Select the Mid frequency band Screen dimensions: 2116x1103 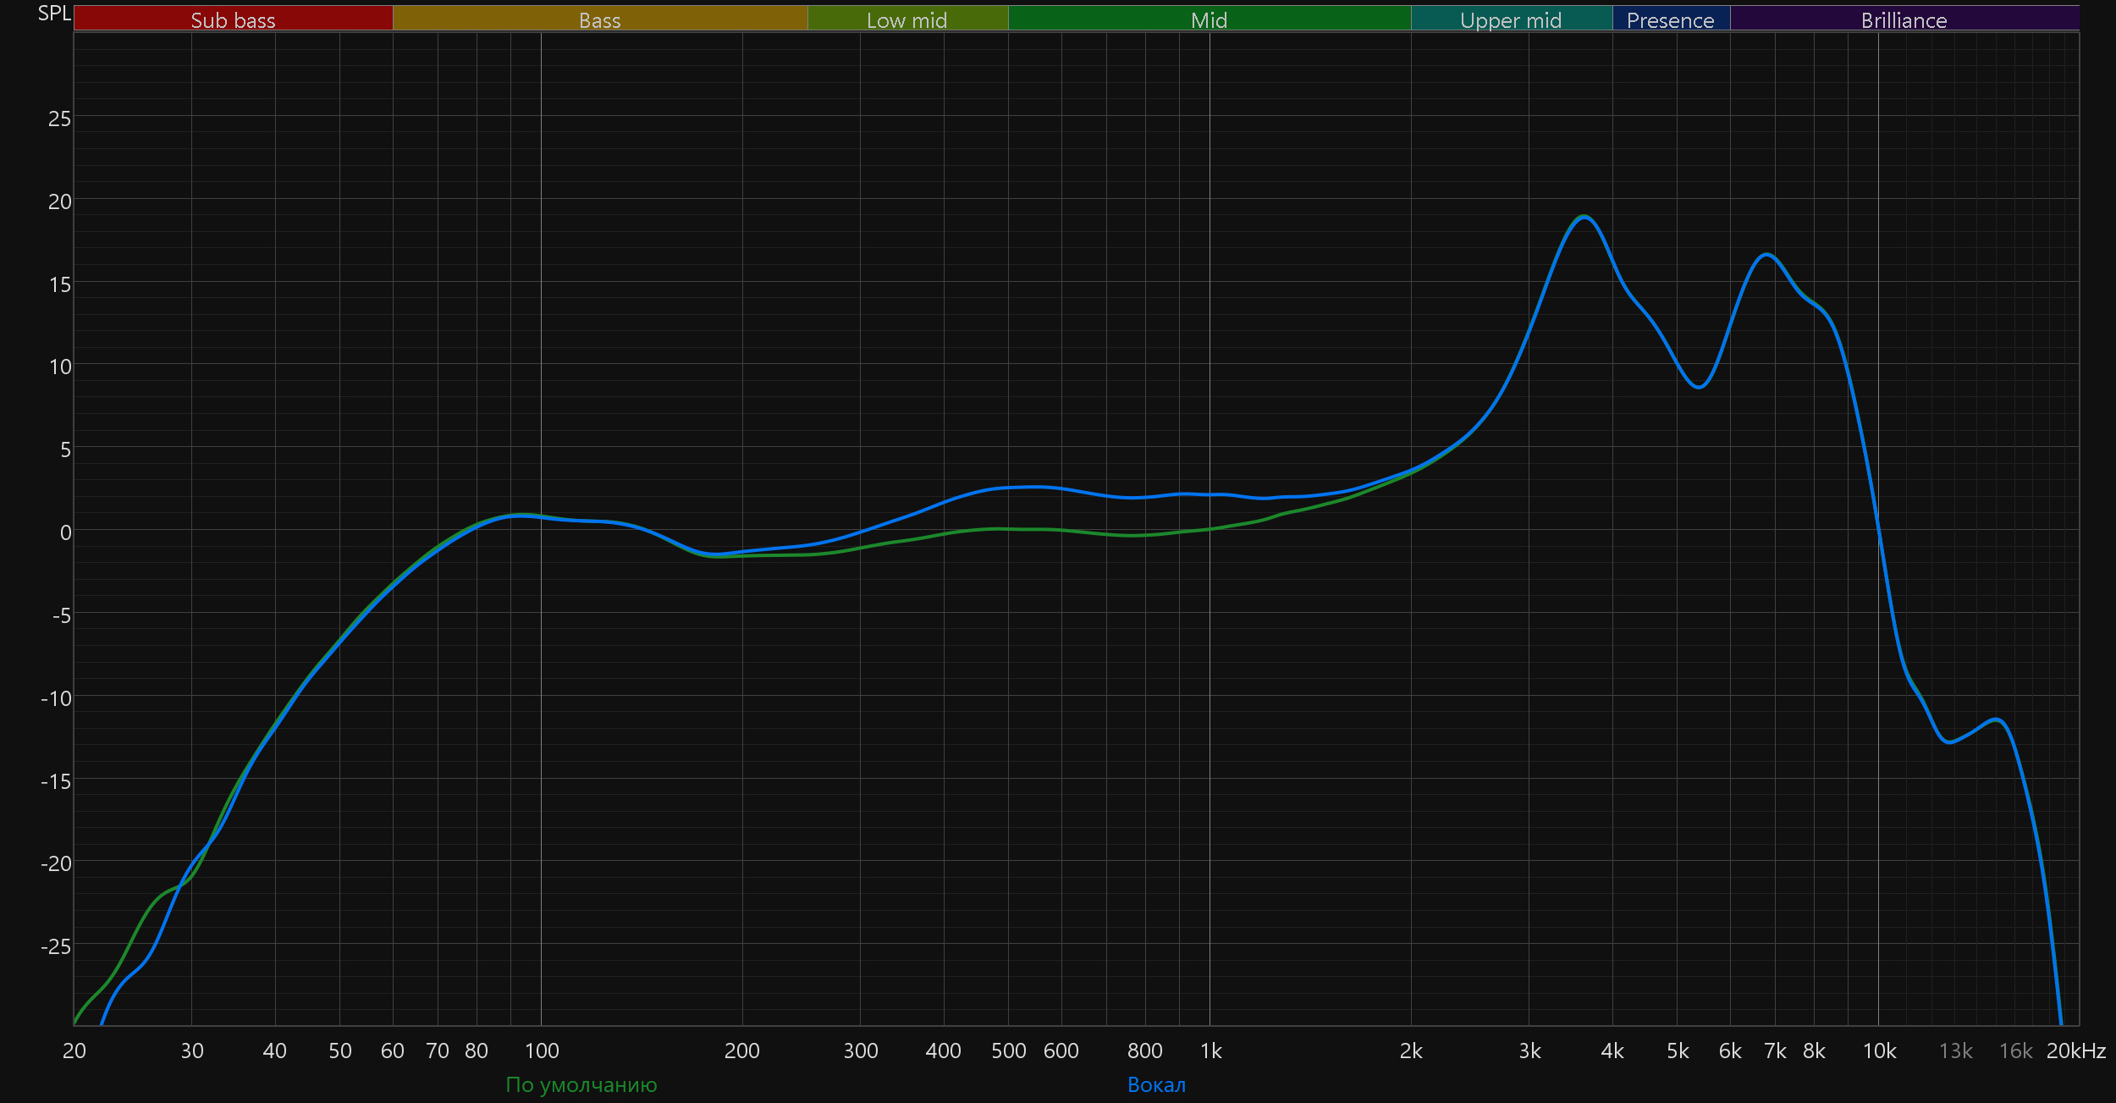[1209, 19]
